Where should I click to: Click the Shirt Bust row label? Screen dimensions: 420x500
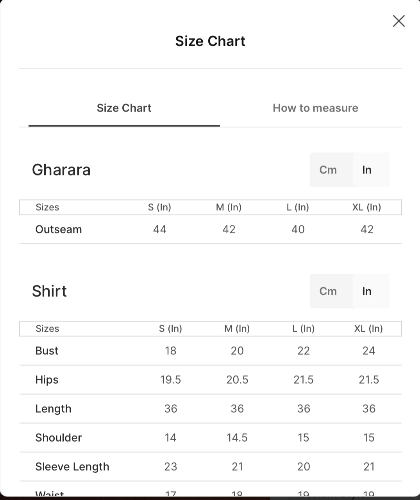pyautogui.click(x=47, y=351)
